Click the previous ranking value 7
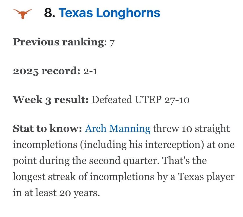243x217 pixels. tap(112, 43)
